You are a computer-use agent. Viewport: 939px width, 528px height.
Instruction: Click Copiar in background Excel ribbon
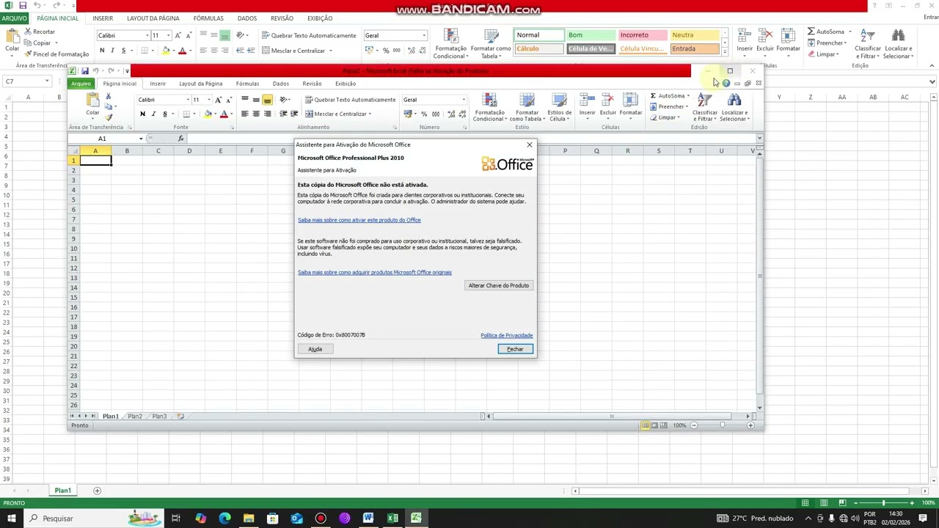(x=37, y=43)
